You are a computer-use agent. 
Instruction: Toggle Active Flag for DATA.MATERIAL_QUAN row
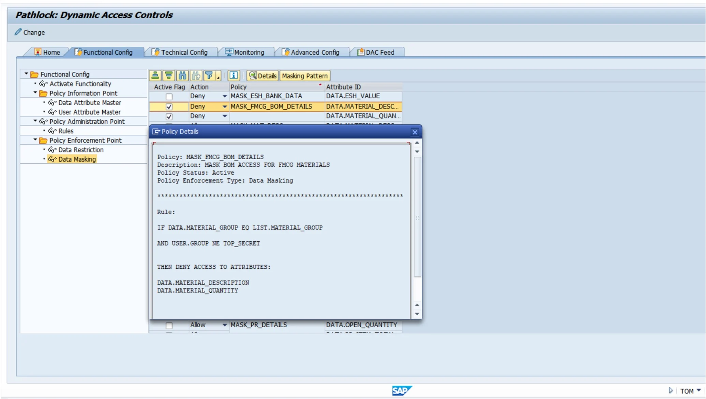click(x=169, y=117)
